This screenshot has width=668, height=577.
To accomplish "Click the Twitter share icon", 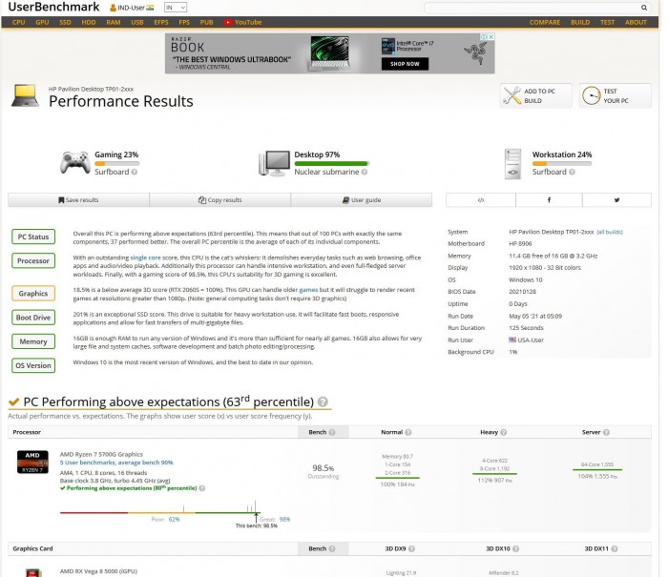I will [616, 200].
